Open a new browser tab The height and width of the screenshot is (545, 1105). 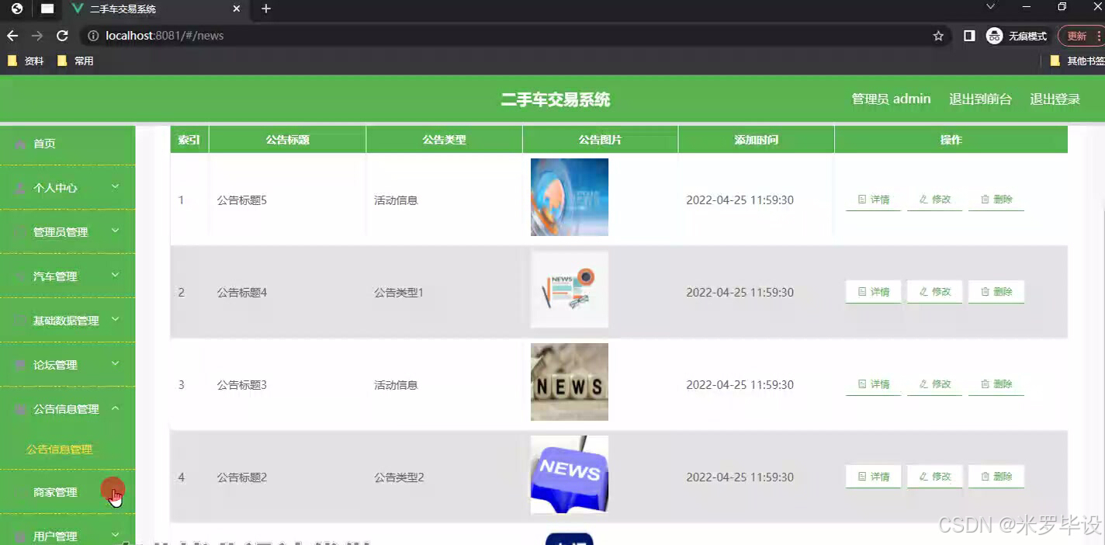pos(266,9)
